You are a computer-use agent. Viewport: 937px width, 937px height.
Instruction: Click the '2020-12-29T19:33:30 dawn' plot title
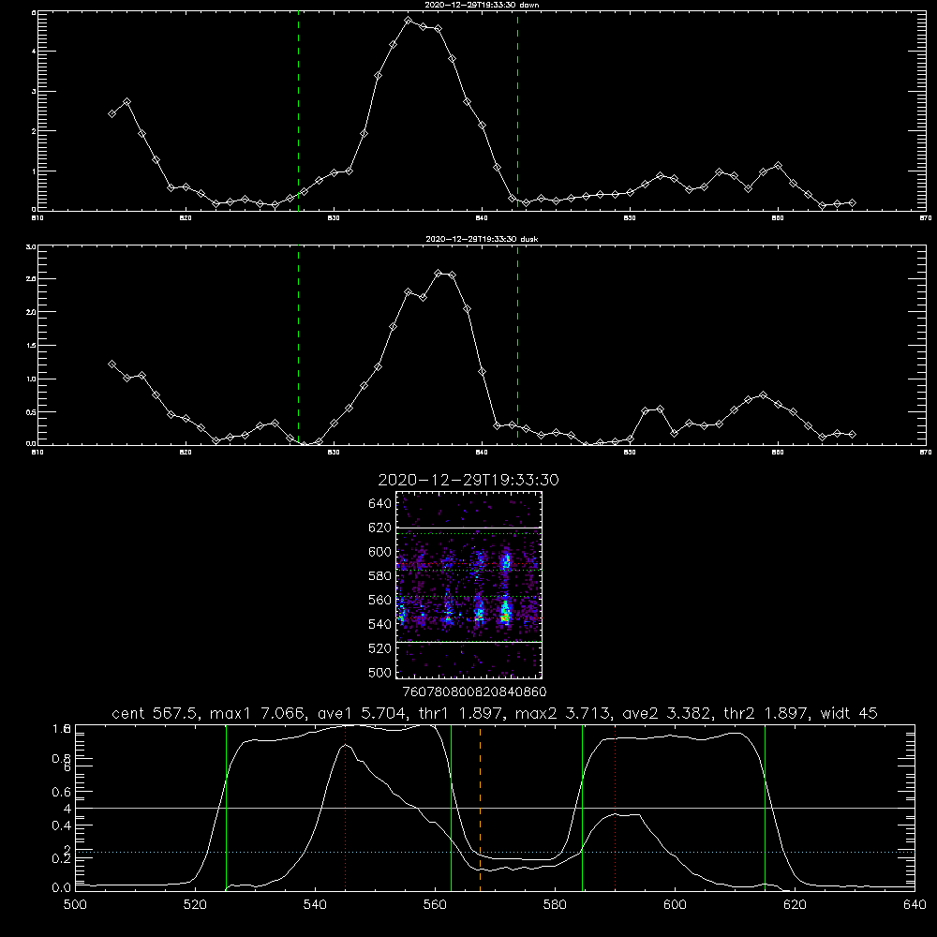point(482,5)
